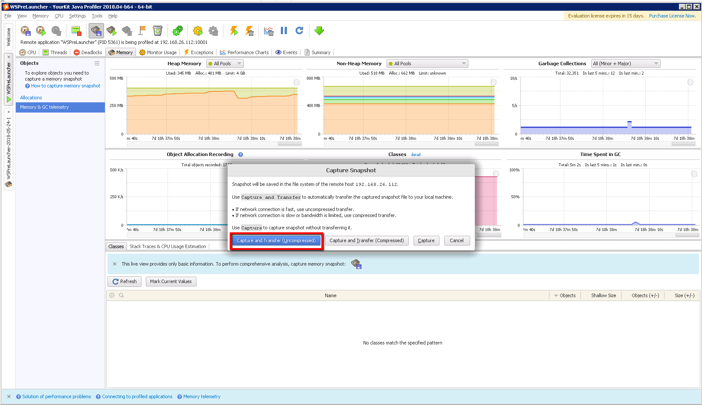Follow the How to capture memory snapshot link
This screenshot has height=405, width=702.
coord(65,86)
